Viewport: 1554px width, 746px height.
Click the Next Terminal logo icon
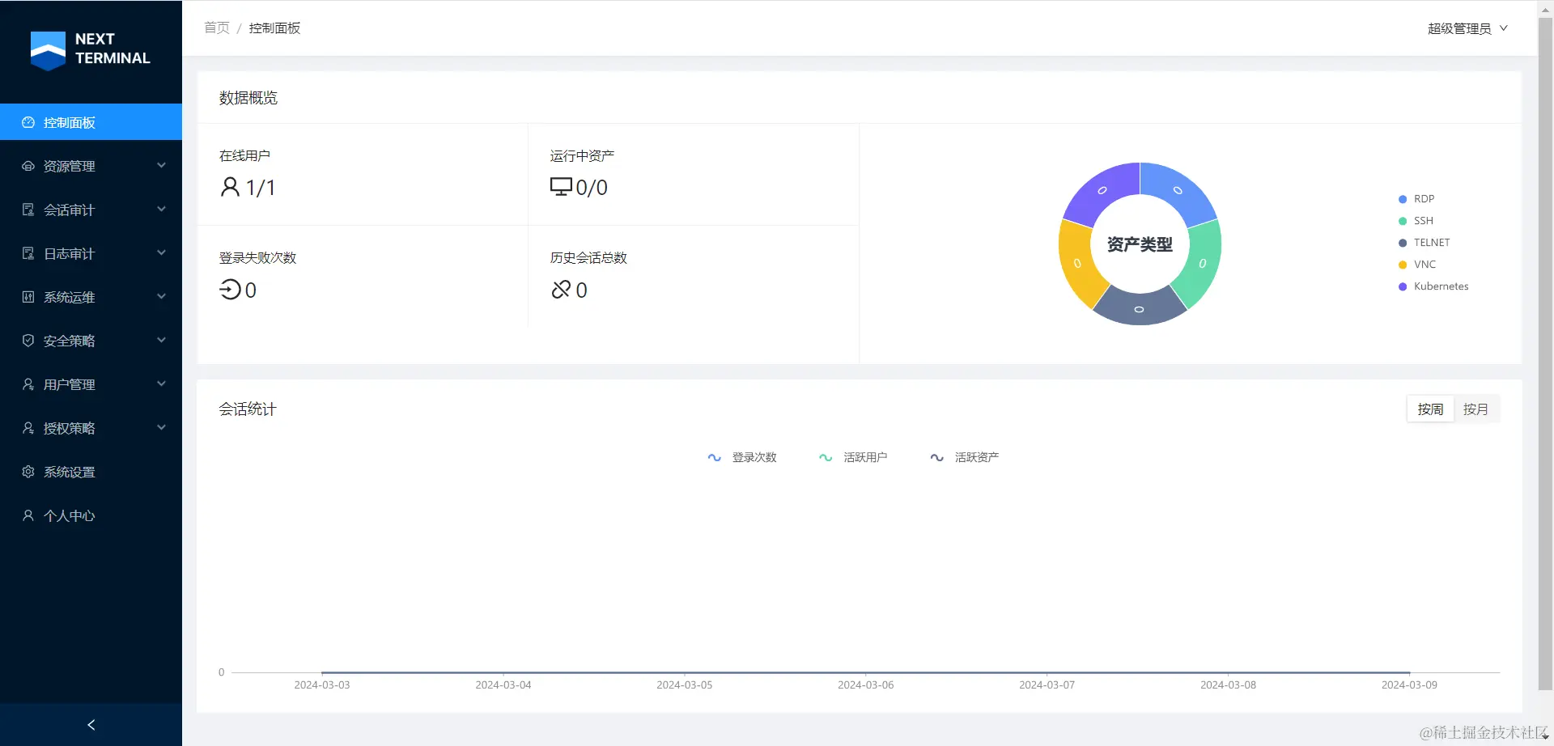[x=48, y=50]
